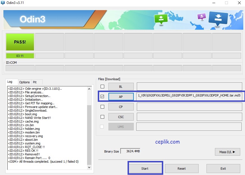Click the first ID:COM port box
Viewport: 245px width, 175px height.
[20, 68]
